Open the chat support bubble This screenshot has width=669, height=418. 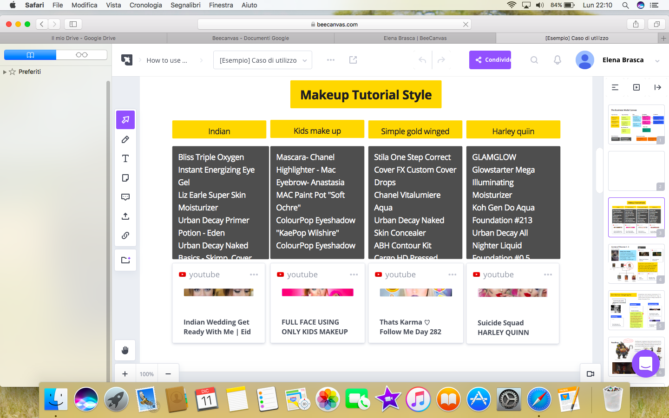[646, 364]
